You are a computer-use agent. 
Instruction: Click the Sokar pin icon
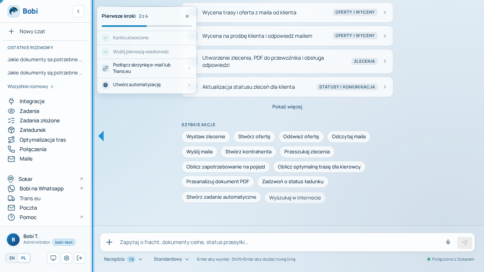point(11,179)
